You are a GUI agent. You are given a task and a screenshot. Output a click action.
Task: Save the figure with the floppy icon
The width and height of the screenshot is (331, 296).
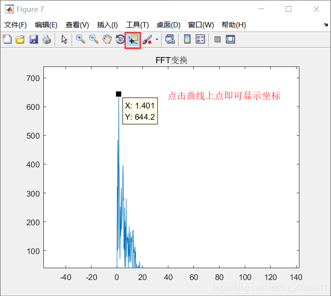coord(33,40)
